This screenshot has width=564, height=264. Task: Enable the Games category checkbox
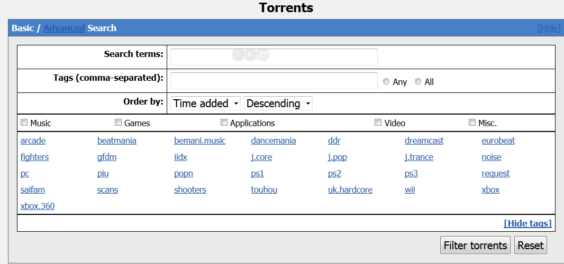pyautogui.click(x=118, y=122)
